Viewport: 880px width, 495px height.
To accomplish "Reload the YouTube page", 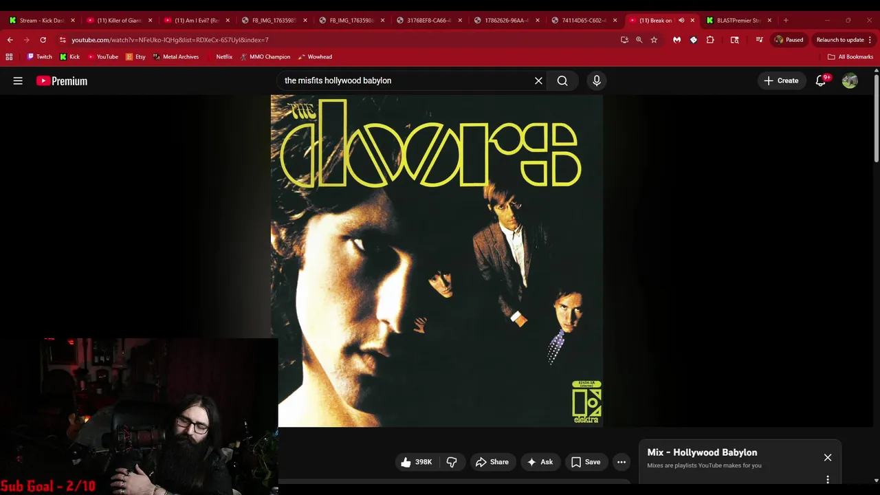I will (x=43, y=40).
